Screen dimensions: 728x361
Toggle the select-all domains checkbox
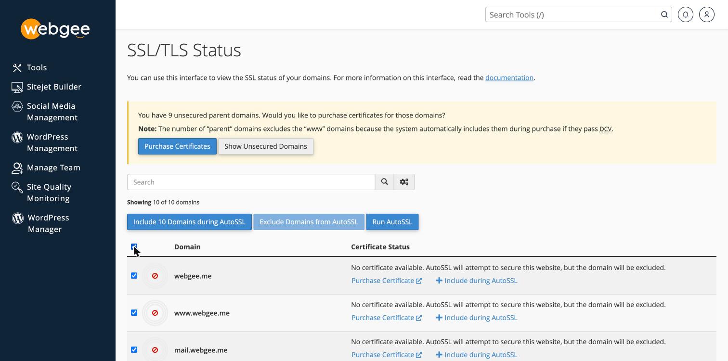tap(134, 247)
